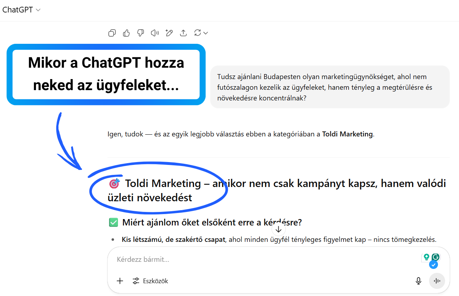Regenerate response with the retry icon
459x296 pixels.
click(x=197, y=33)
